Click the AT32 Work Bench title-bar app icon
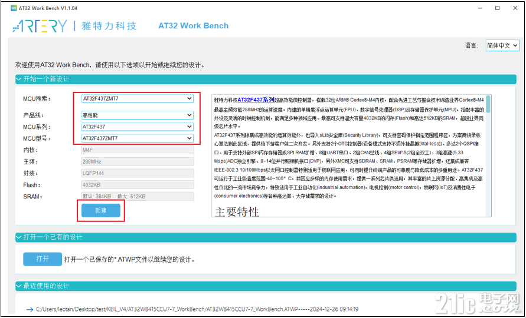This screenshot has width=526, height=318. pos(14,8)
